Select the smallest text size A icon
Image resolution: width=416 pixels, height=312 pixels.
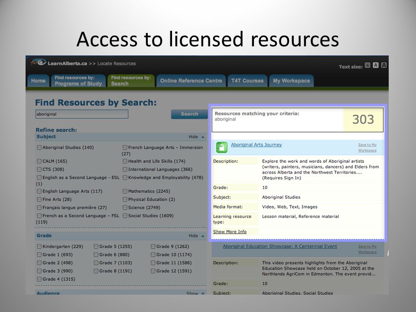pos(367,65)
